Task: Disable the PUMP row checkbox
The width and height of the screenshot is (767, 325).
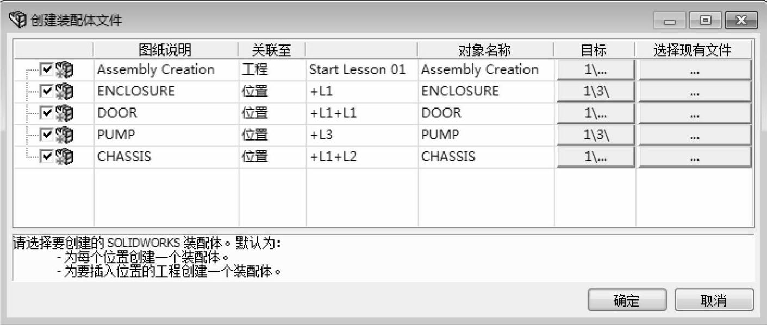Action: pos(47,135)
